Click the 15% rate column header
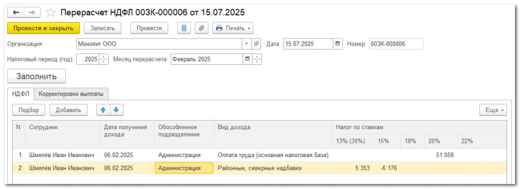The width and height of the screenshot is (520, 189). pos(387,141)
